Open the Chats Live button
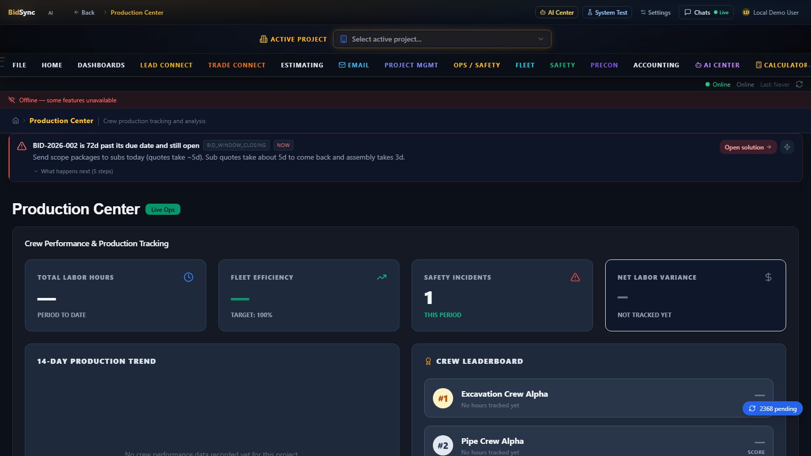Image resolution: width=811 pixels, height=456 pixels. (x=706, y=13)
